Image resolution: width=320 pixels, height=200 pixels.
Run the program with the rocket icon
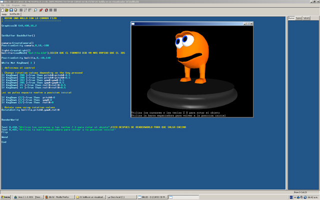tap(41, 10)
